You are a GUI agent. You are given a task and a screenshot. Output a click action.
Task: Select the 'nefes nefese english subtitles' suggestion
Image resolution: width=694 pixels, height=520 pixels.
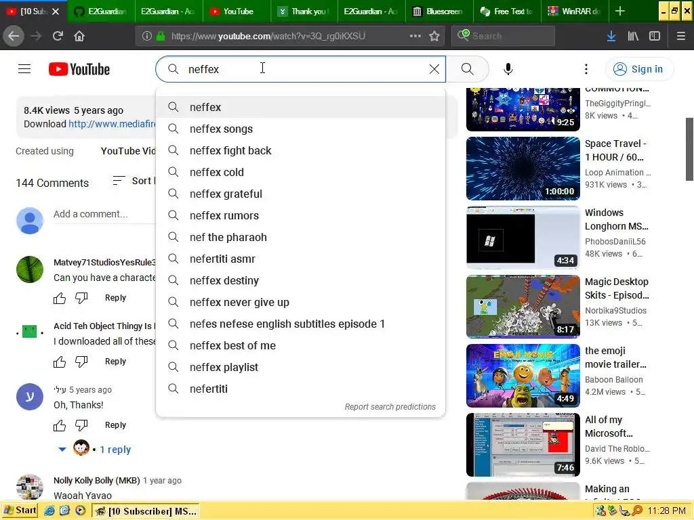[x=300, y=324]
